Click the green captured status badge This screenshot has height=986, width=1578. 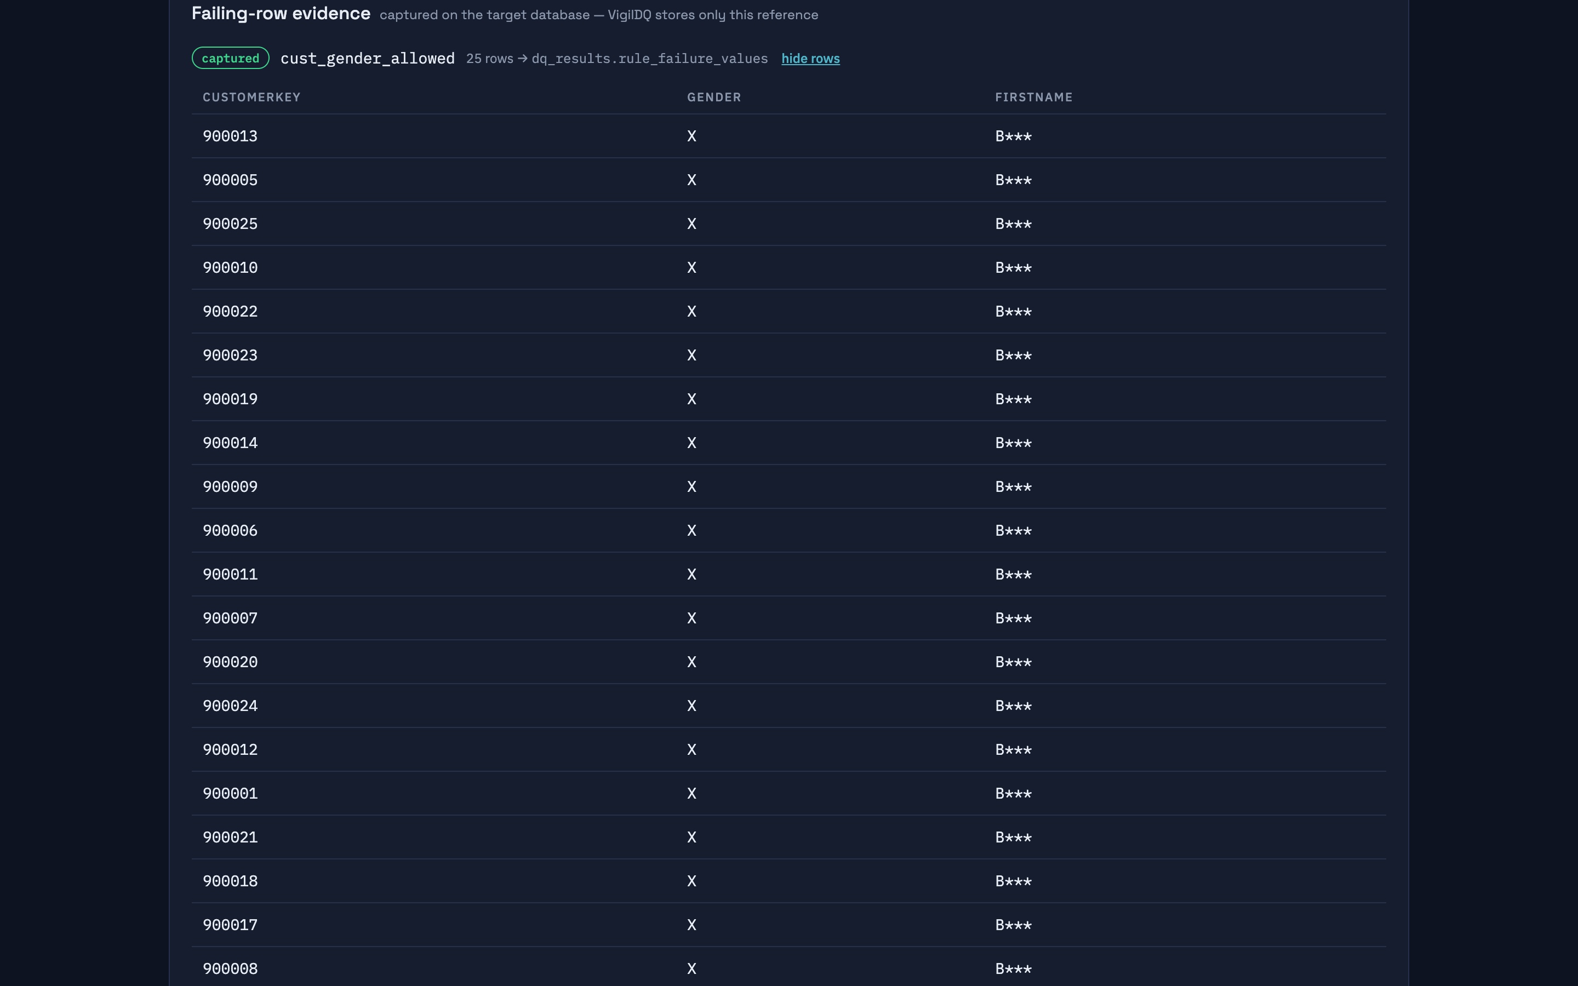(230, 58)
